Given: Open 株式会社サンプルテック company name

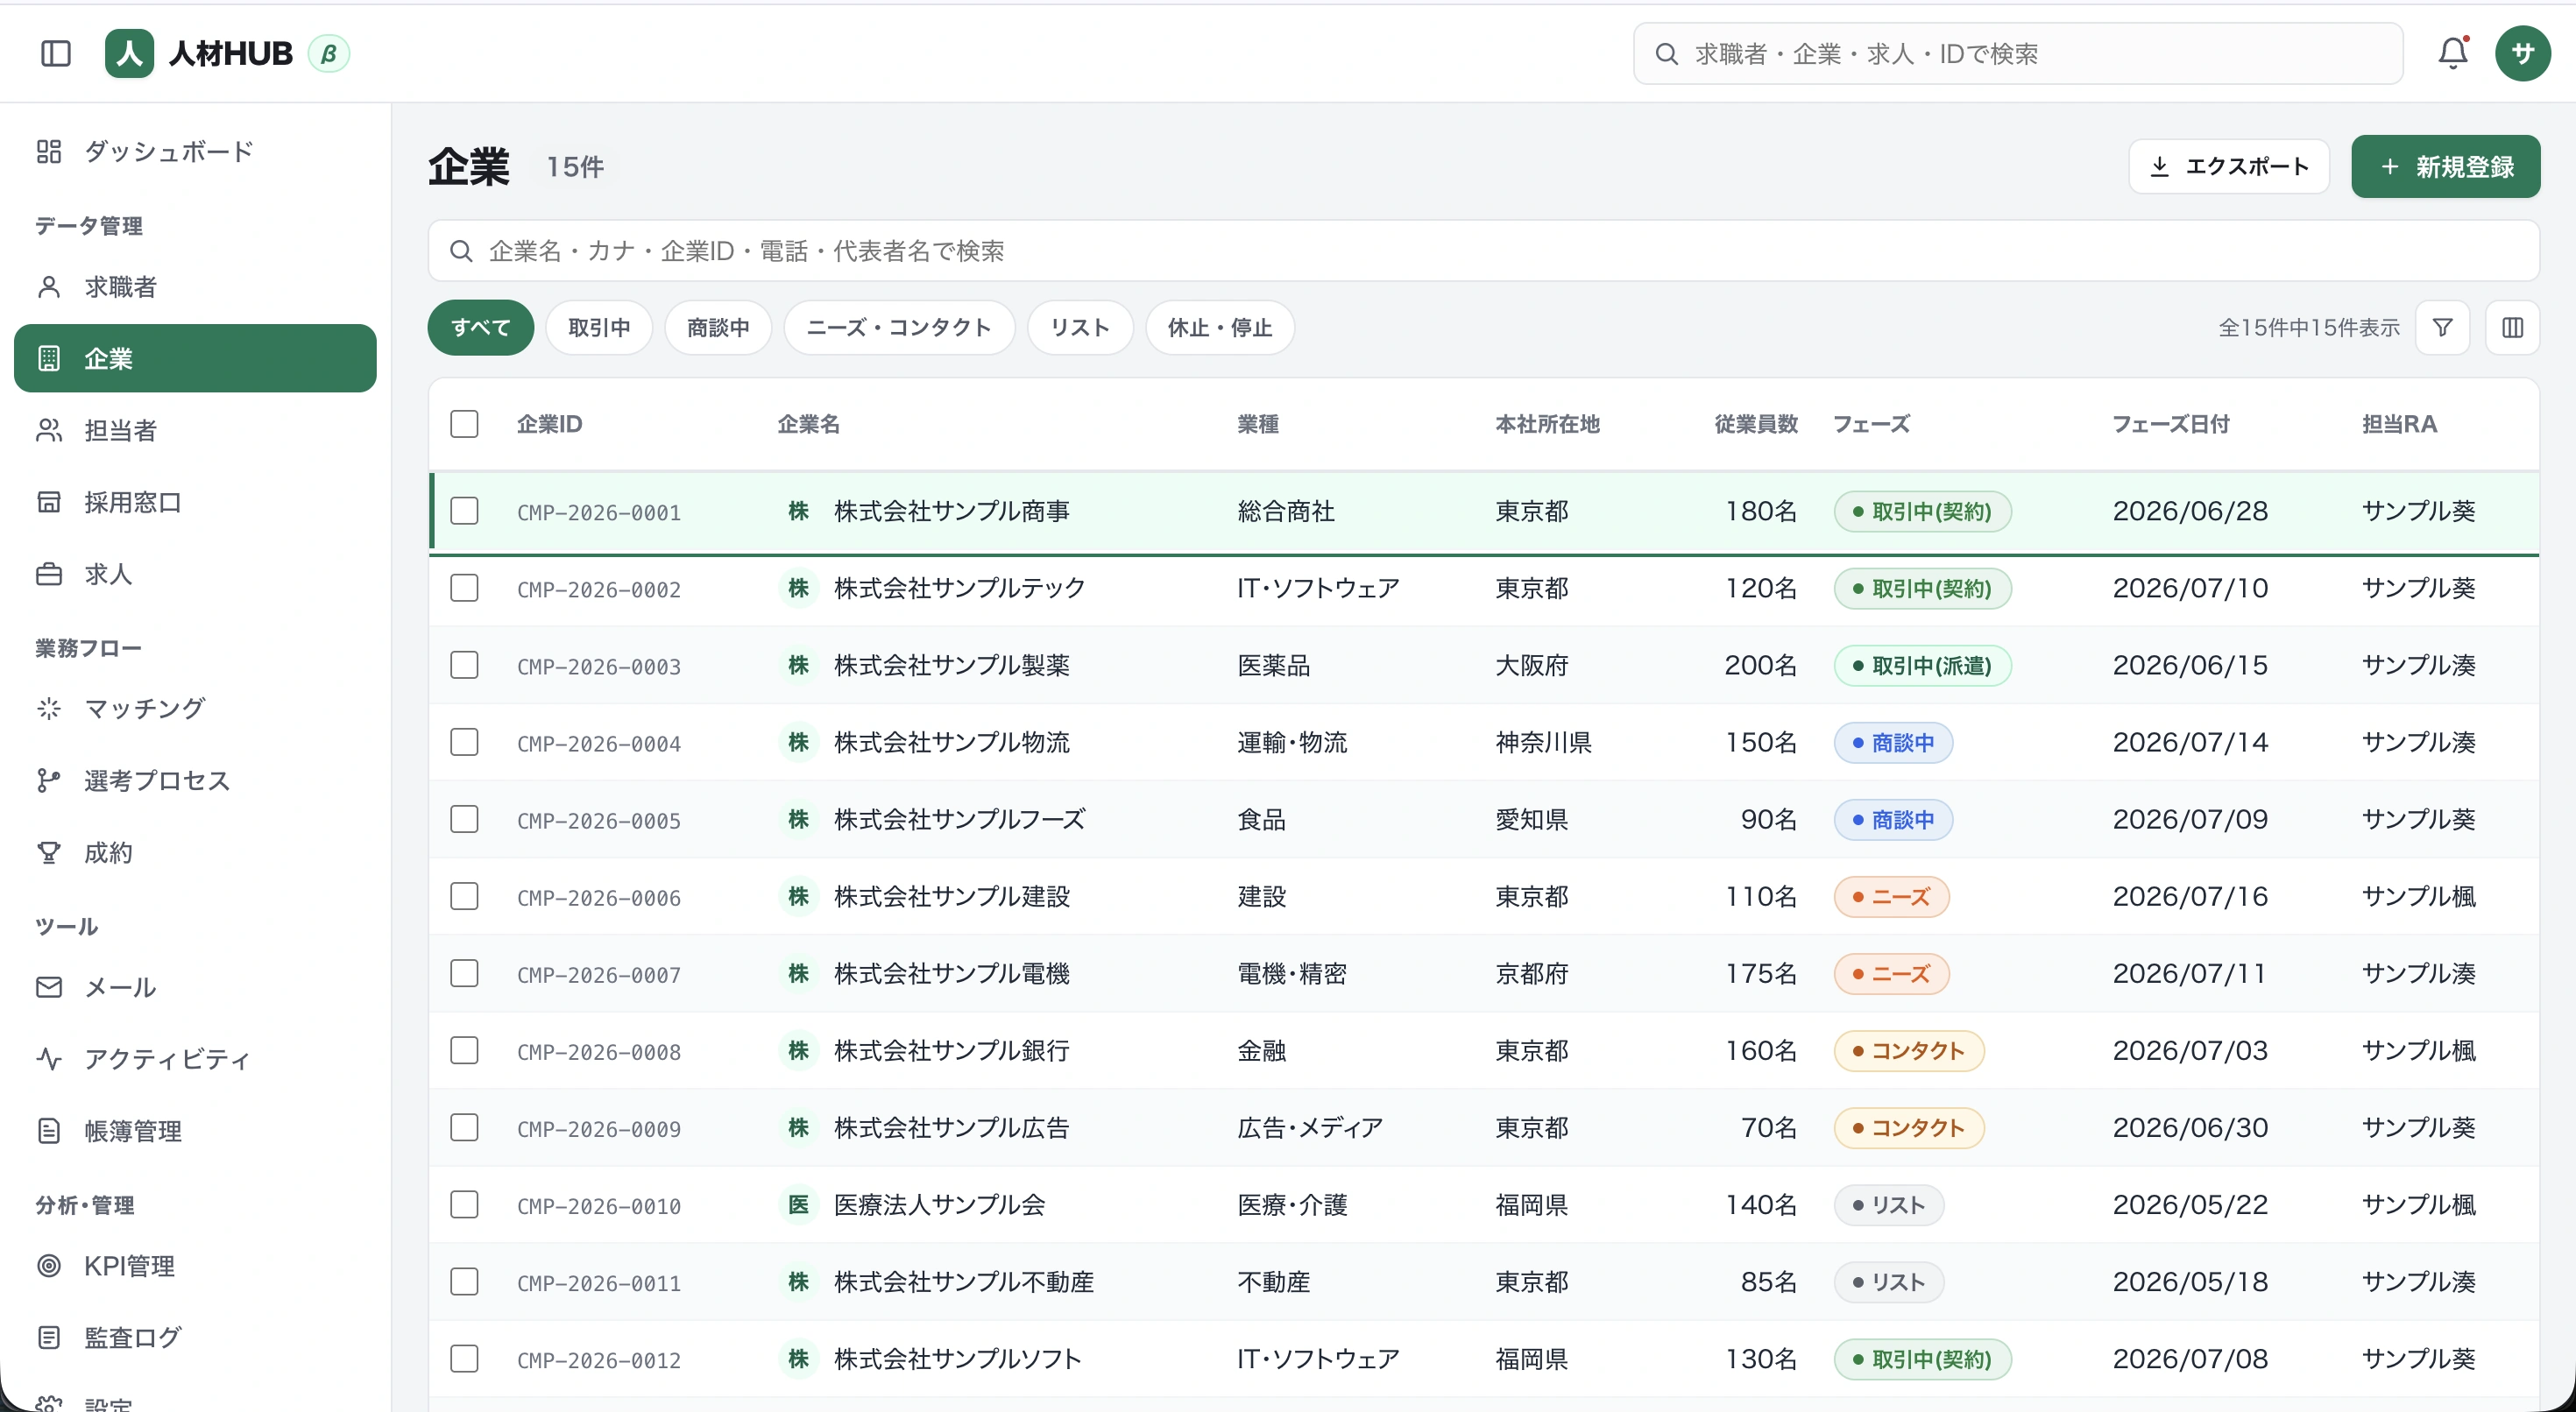Looking at the screenshot, I should 960,588.
